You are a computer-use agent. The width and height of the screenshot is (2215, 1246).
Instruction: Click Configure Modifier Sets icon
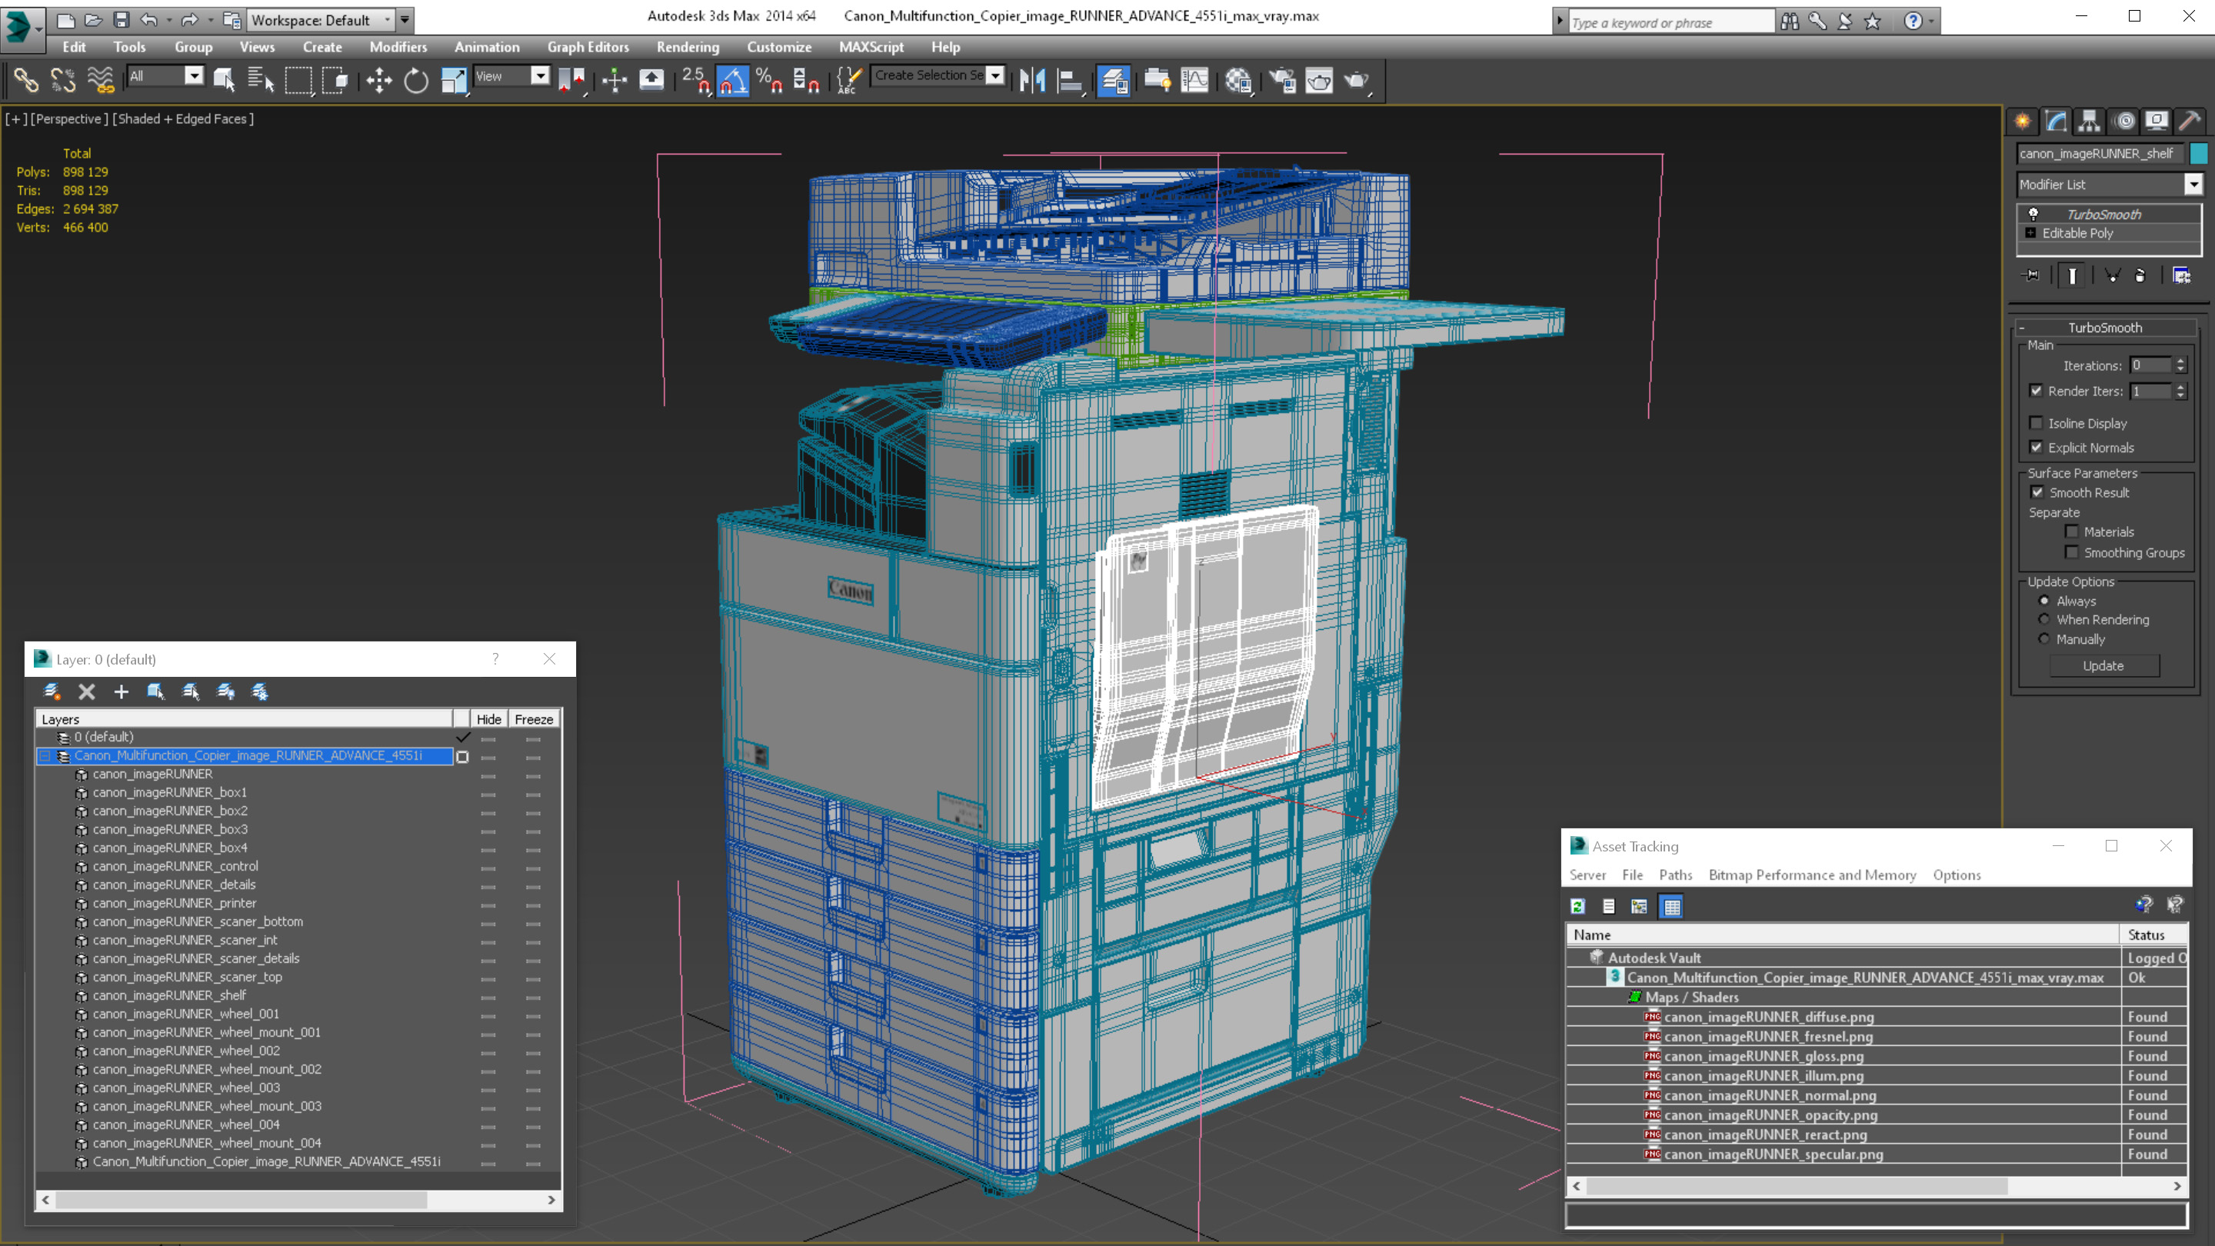(x=2181, y=275)
